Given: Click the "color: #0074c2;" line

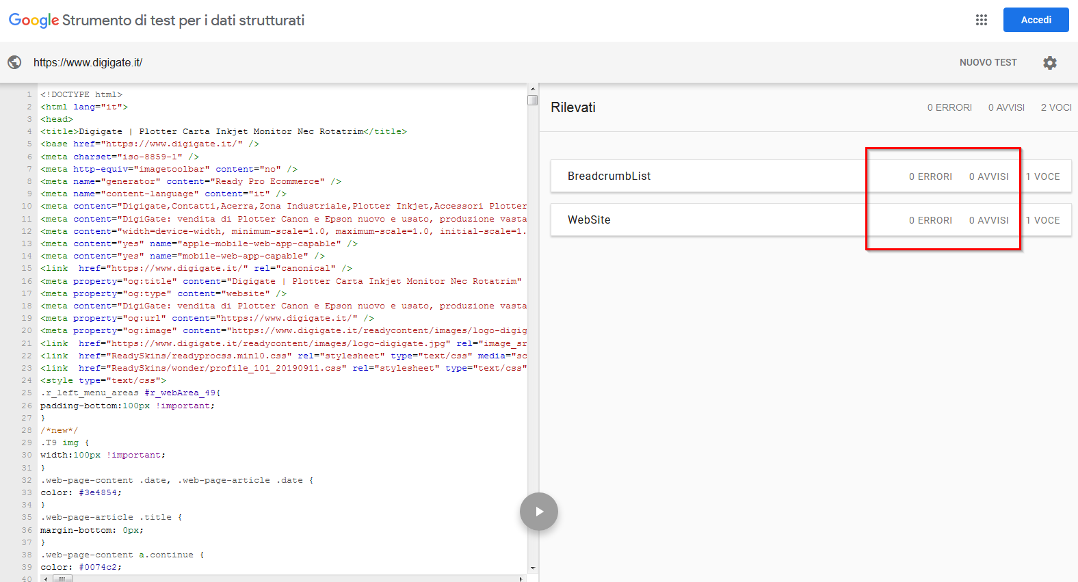Looking at the screenshot, I should 81,567.
